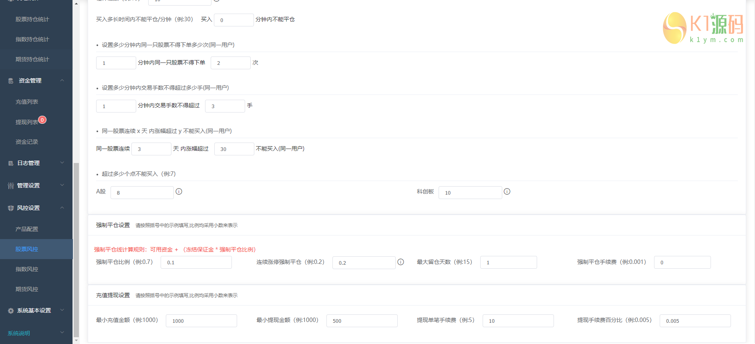
Task: Click the 最大留仓天数 input field
Action: [x=509, y=262]
